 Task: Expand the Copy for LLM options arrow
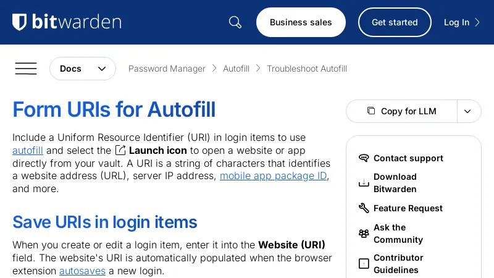[x=468, y=111]
